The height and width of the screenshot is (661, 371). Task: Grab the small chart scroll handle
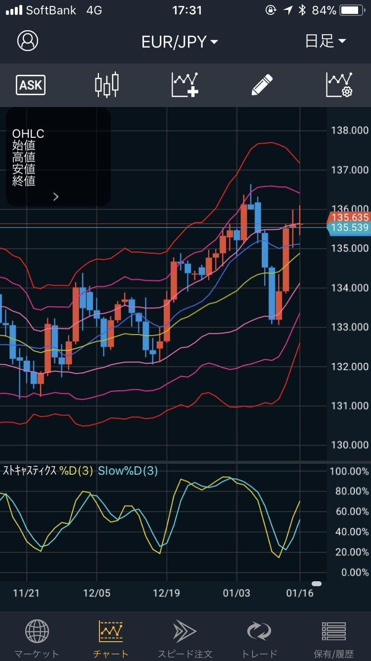point(317,584)
